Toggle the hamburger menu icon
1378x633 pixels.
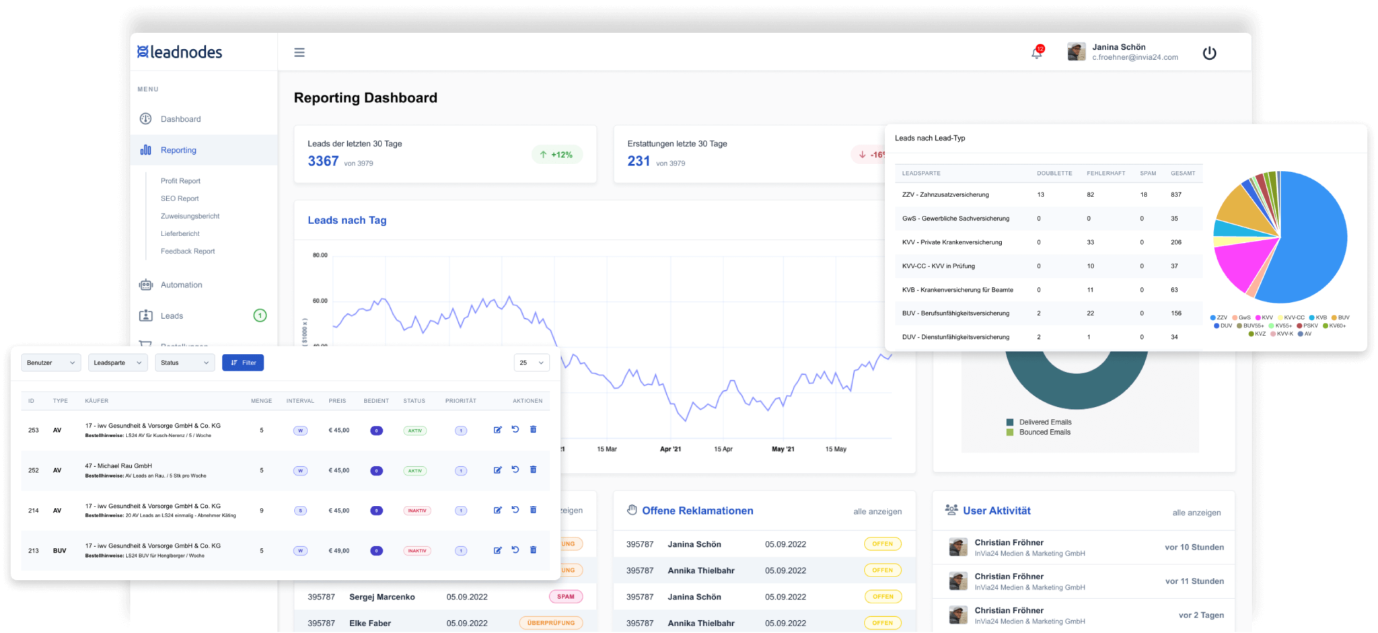299,52
